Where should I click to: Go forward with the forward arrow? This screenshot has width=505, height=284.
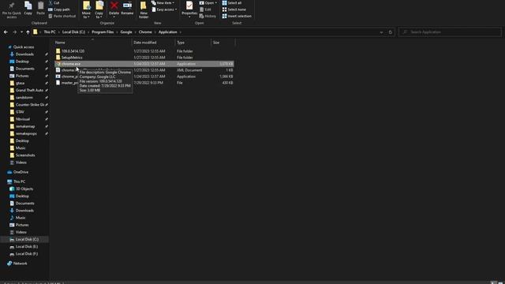coord(14,32)
